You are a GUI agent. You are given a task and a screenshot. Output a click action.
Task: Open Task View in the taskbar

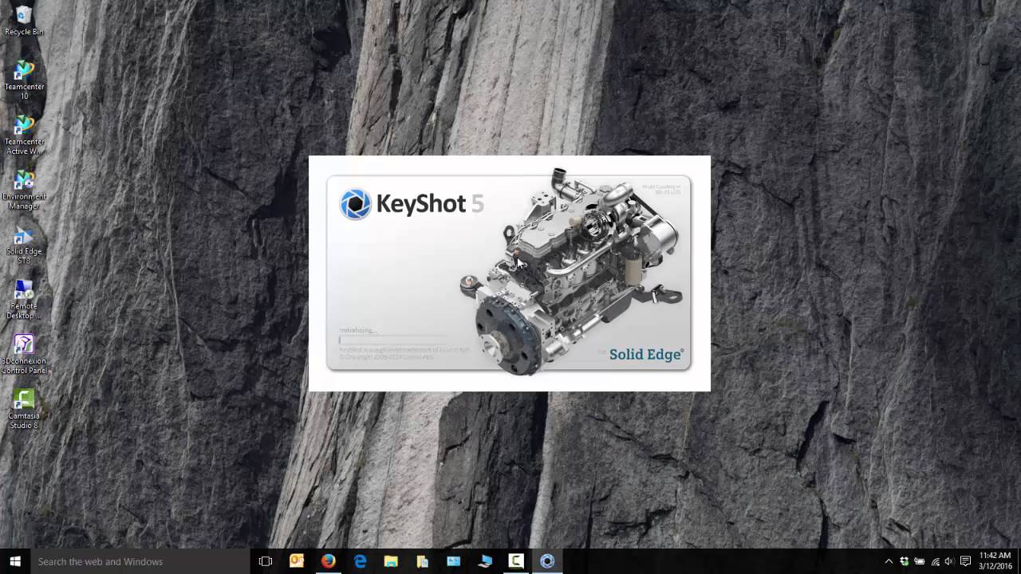click(x=266, y=561)
